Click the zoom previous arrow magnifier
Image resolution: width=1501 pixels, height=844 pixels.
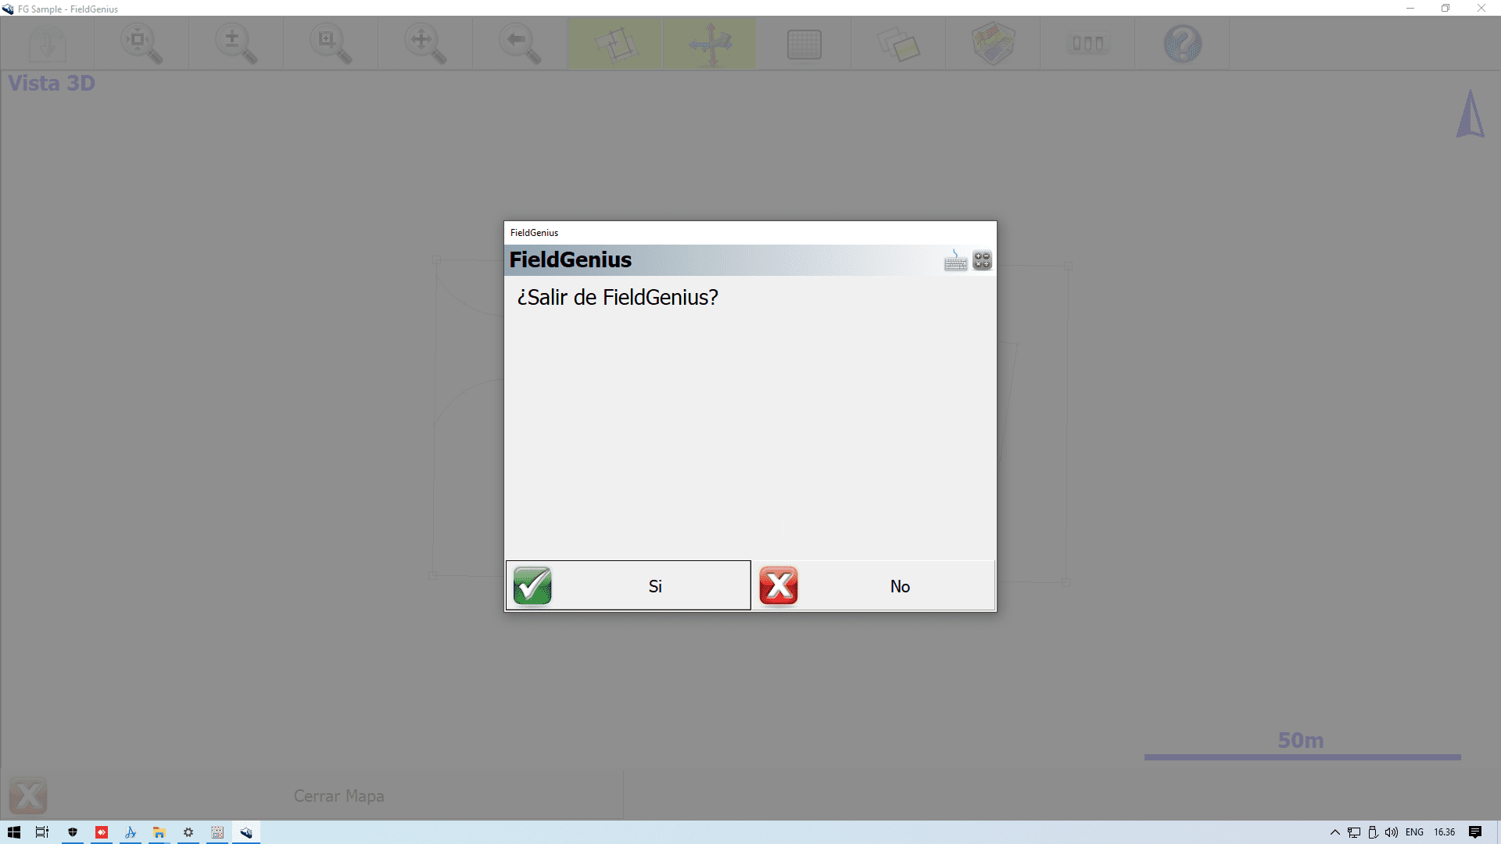pyautogui.click(x=520, y=44)
